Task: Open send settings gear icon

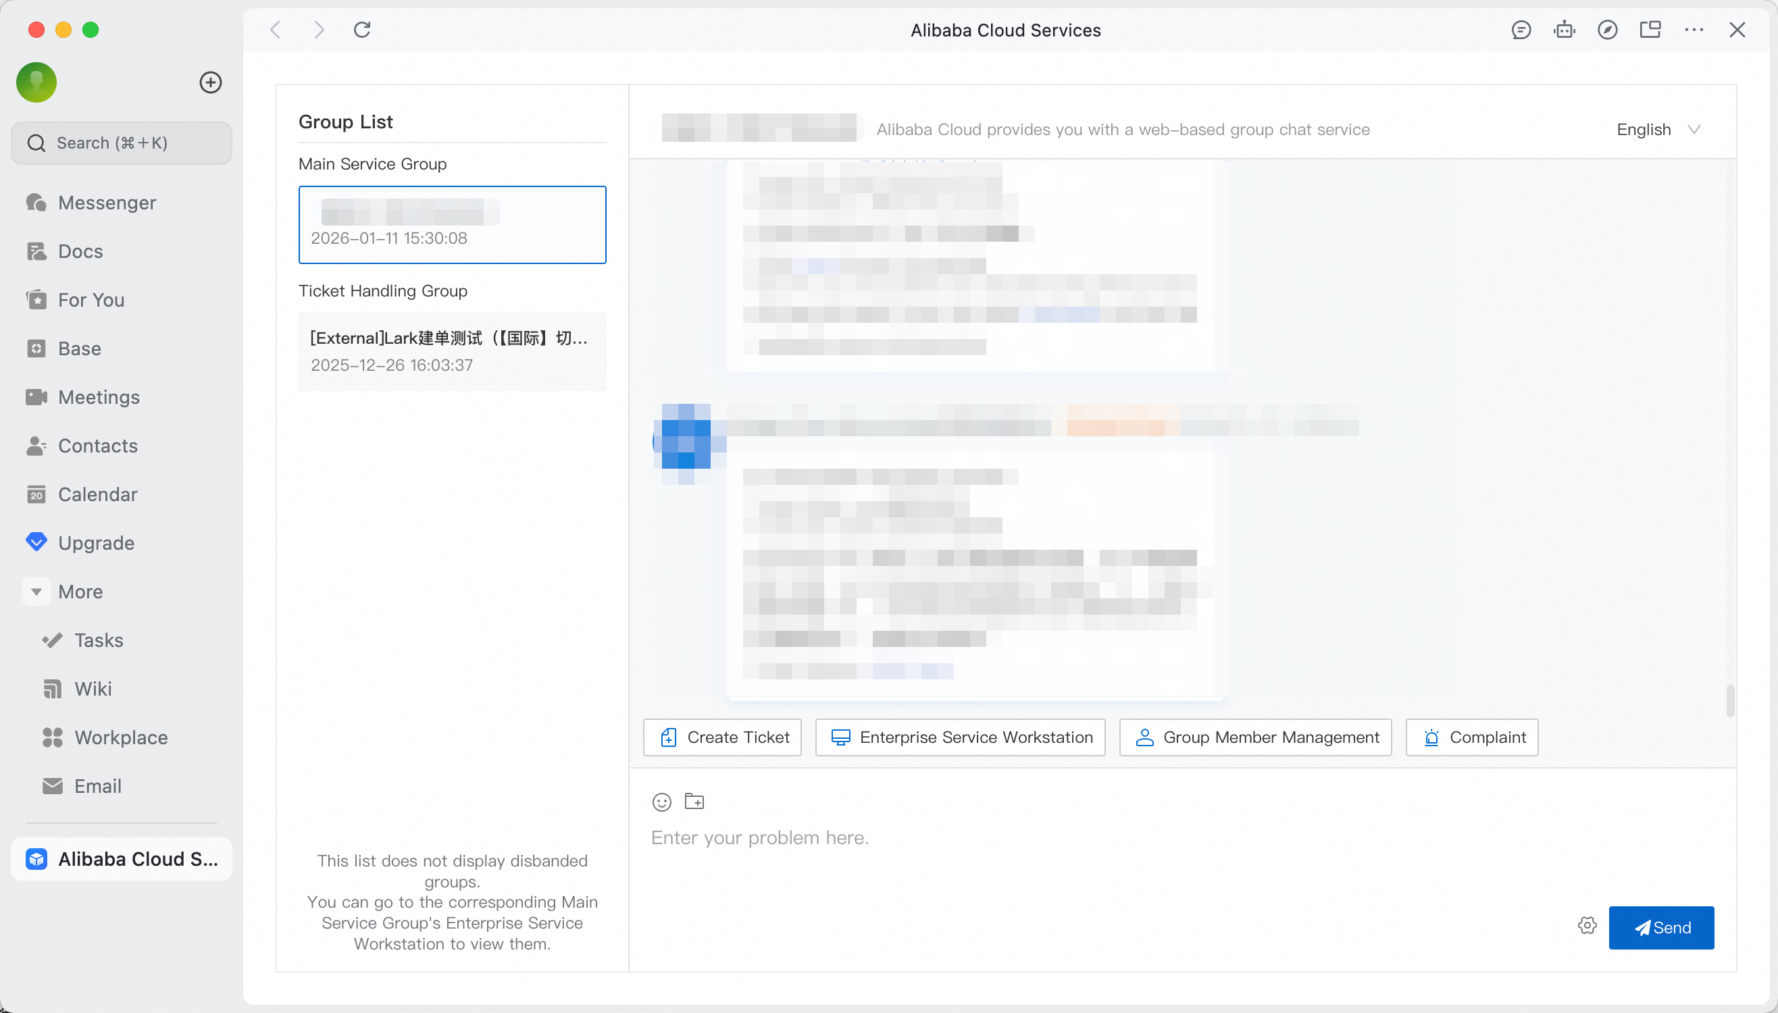Action: [x=1587, y=926]
